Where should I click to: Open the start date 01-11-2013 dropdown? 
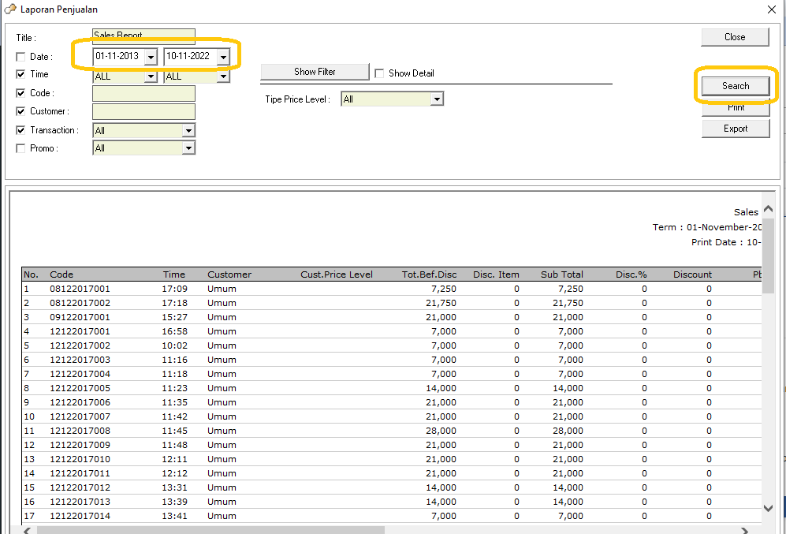(x=150, y=57)
